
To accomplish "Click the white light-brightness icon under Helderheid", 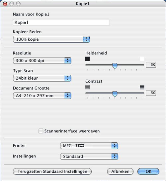I will 142,59.
